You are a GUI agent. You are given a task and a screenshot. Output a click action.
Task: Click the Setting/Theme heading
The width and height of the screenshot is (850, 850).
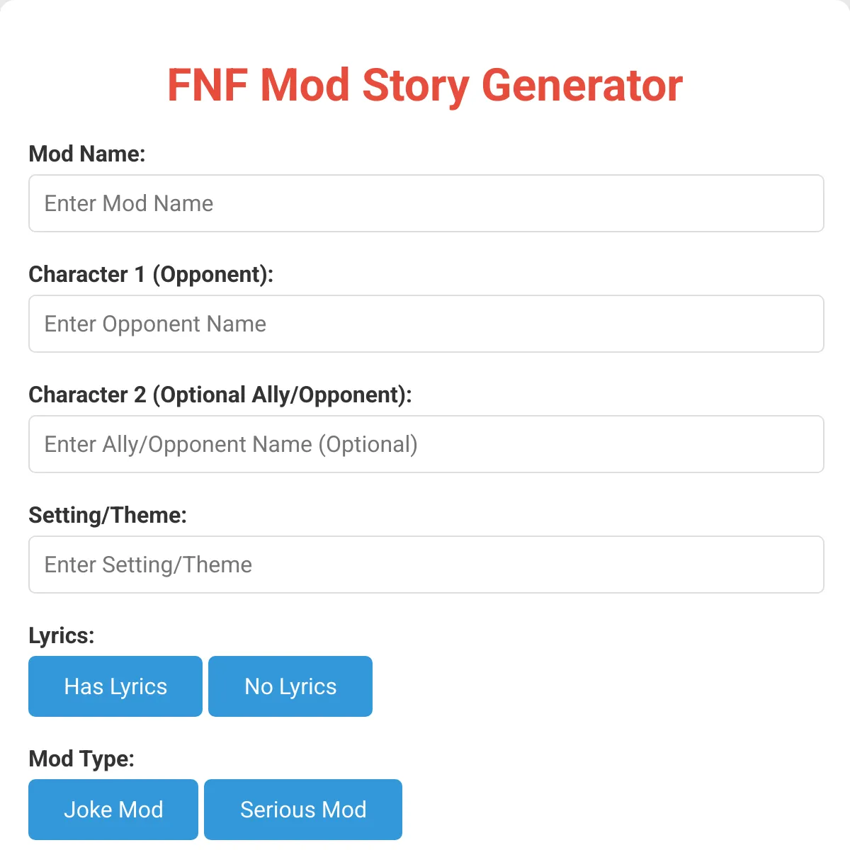pos(107,515)
